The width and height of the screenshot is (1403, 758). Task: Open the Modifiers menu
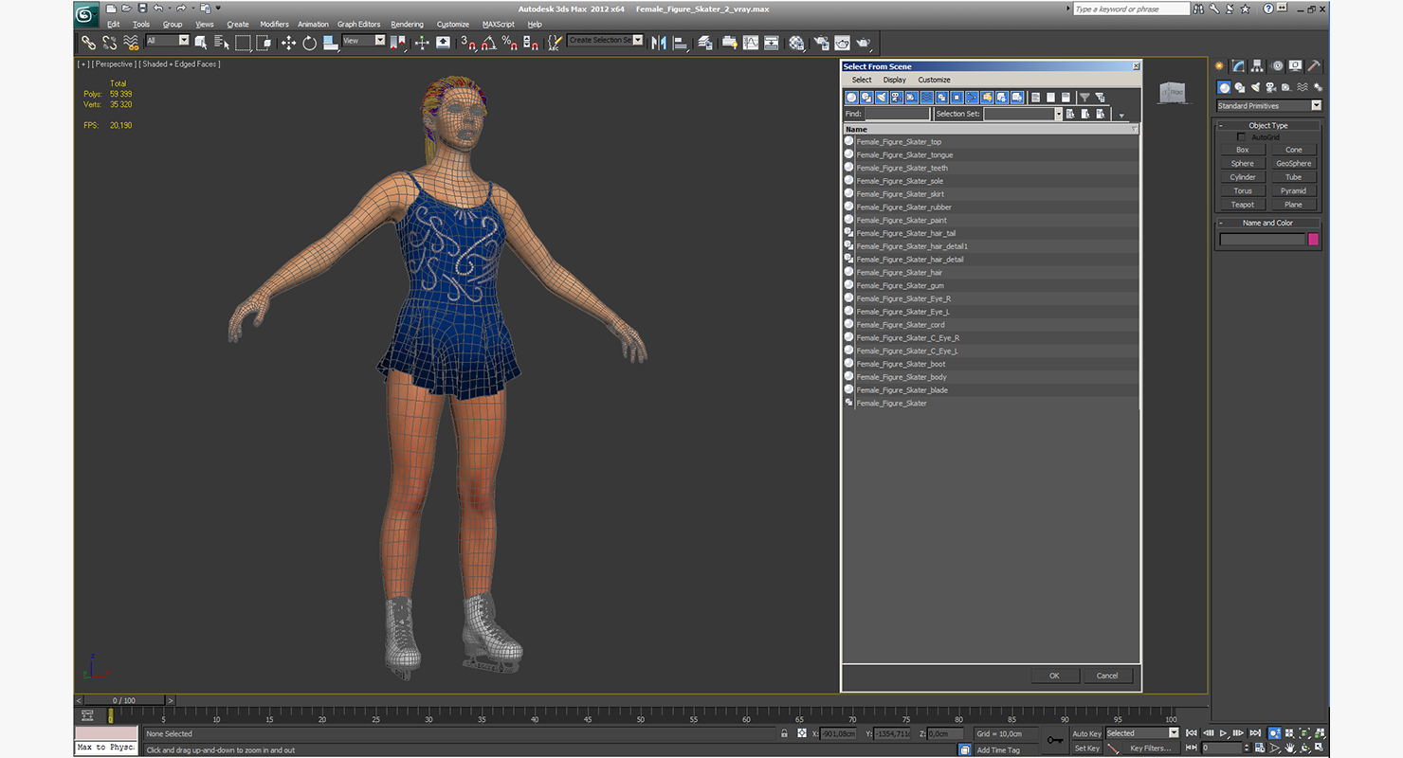[x=274, y=24]
